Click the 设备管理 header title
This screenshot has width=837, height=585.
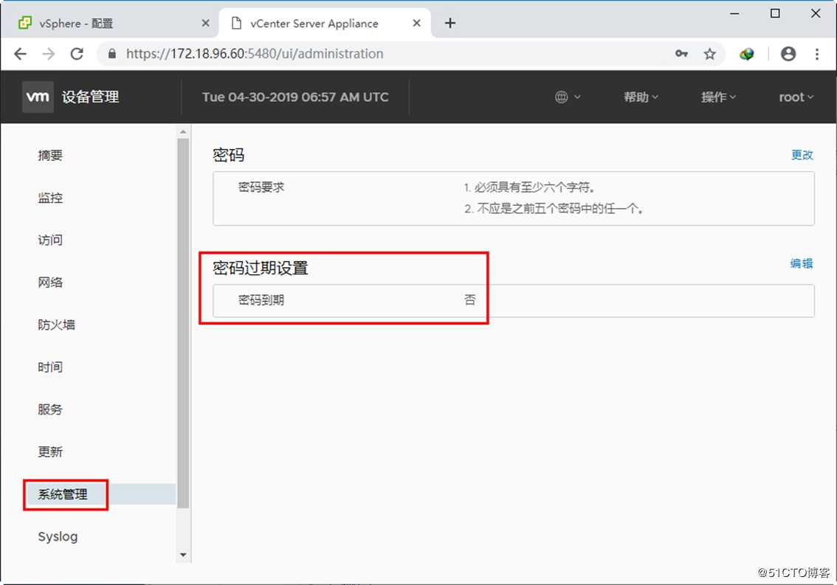click(x=90, y=97)
